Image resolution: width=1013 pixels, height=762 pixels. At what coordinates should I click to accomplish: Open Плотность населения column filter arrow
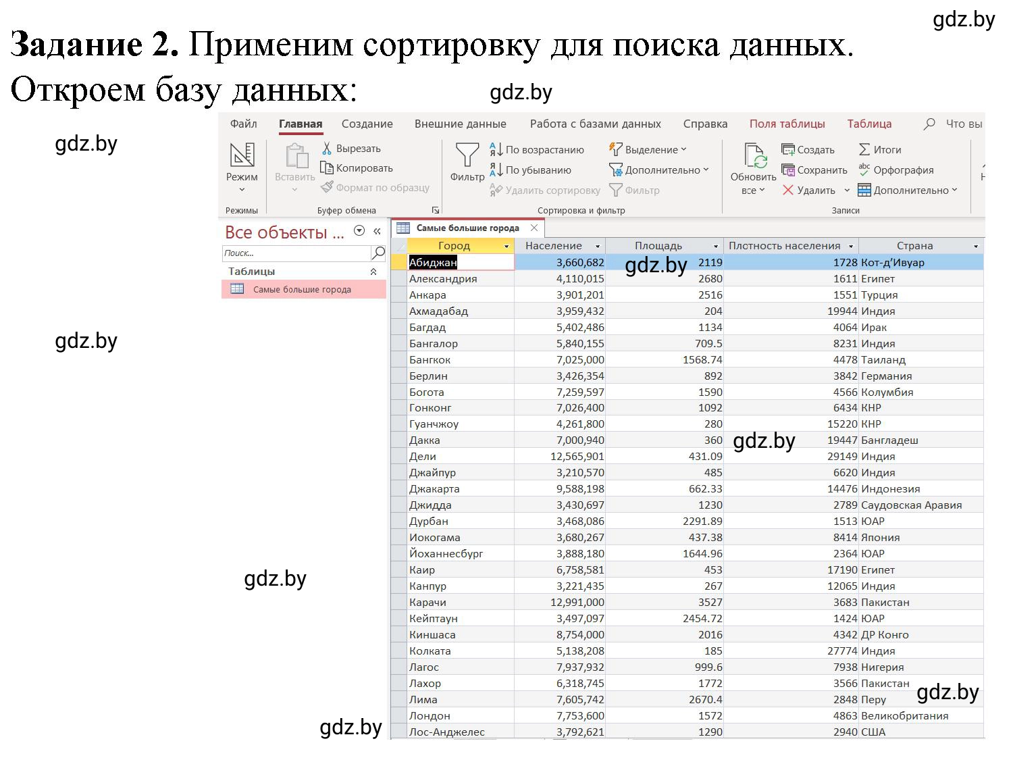[x=851, y=247]
